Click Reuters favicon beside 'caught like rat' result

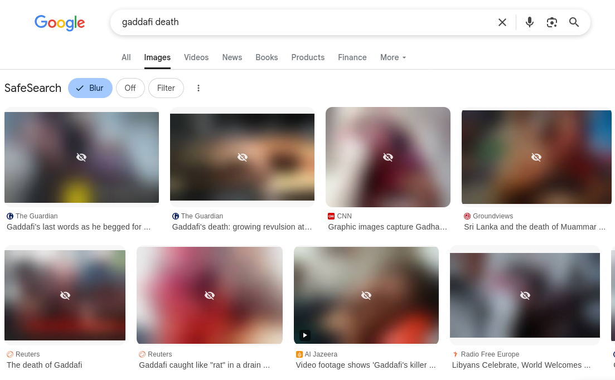pyautogui.click(x=142, y=354)
